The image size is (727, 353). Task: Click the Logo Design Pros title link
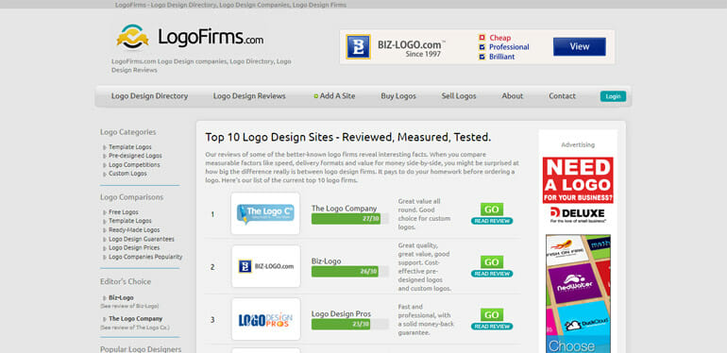[341, 313]
